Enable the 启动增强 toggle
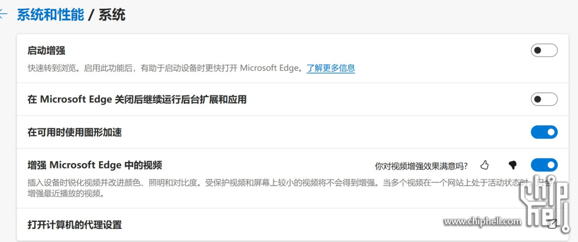Viewport: 578px width, 242px height. pyautogui.click(x=544, y=50)
